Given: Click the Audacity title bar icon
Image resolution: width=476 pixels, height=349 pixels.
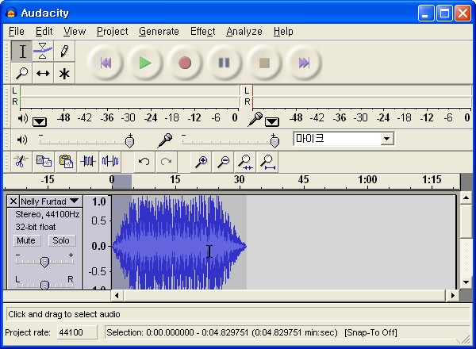Looking at the screenshot, I should coord(11,13).
